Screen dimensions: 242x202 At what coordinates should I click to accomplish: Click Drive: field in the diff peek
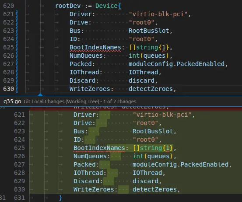[x=84, y=123]
